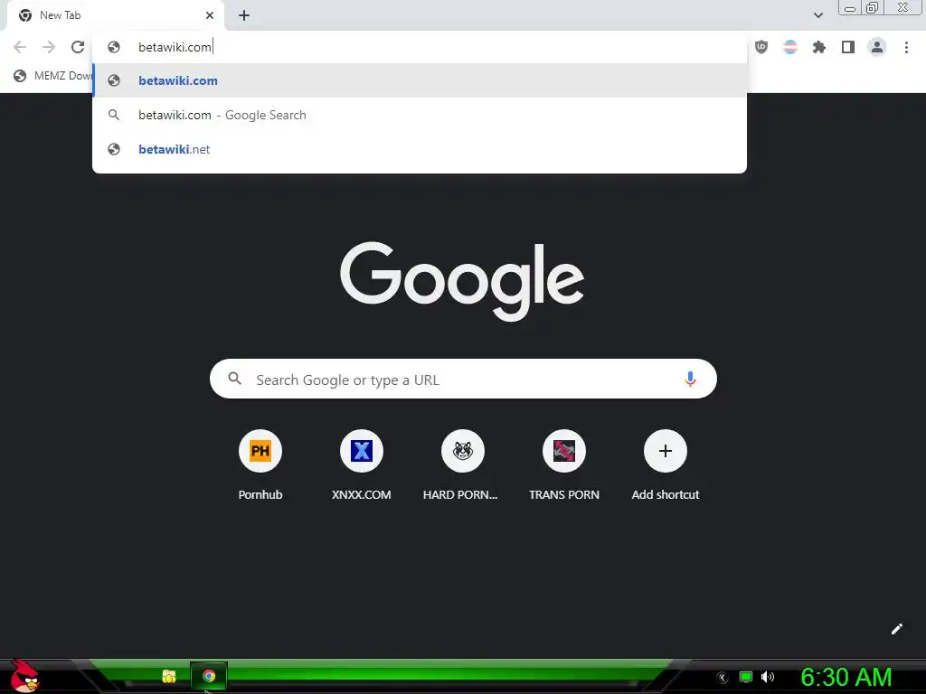Click the Chrome taskbar icon
Image resolution: width=926 pixels, height=694 pixels.
tap(209, 676)
